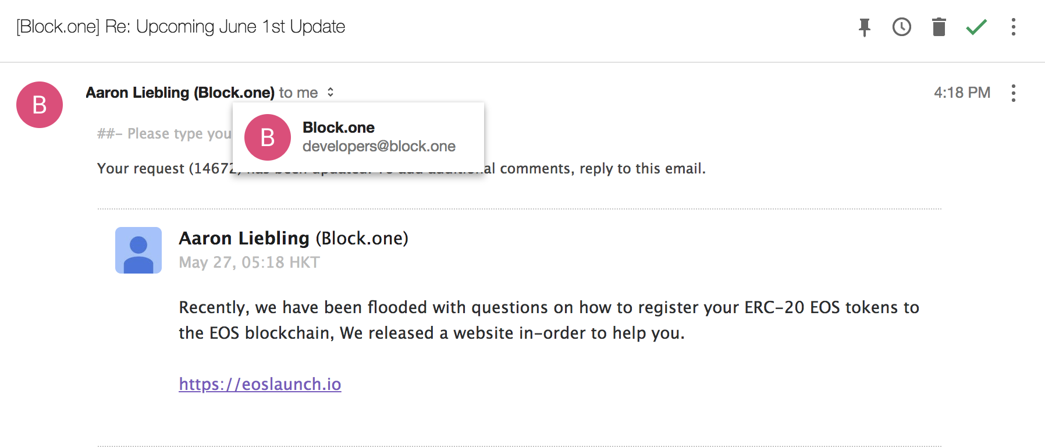Click the pink sender avatar beside Aaron Liebling
This screenshot has width=1045, height=447.
[40, 105]
